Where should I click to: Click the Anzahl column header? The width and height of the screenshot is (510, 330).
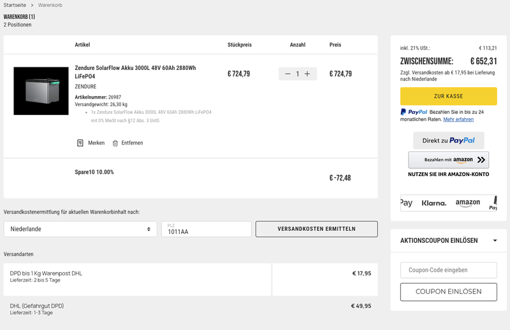(x=298, y=45)
